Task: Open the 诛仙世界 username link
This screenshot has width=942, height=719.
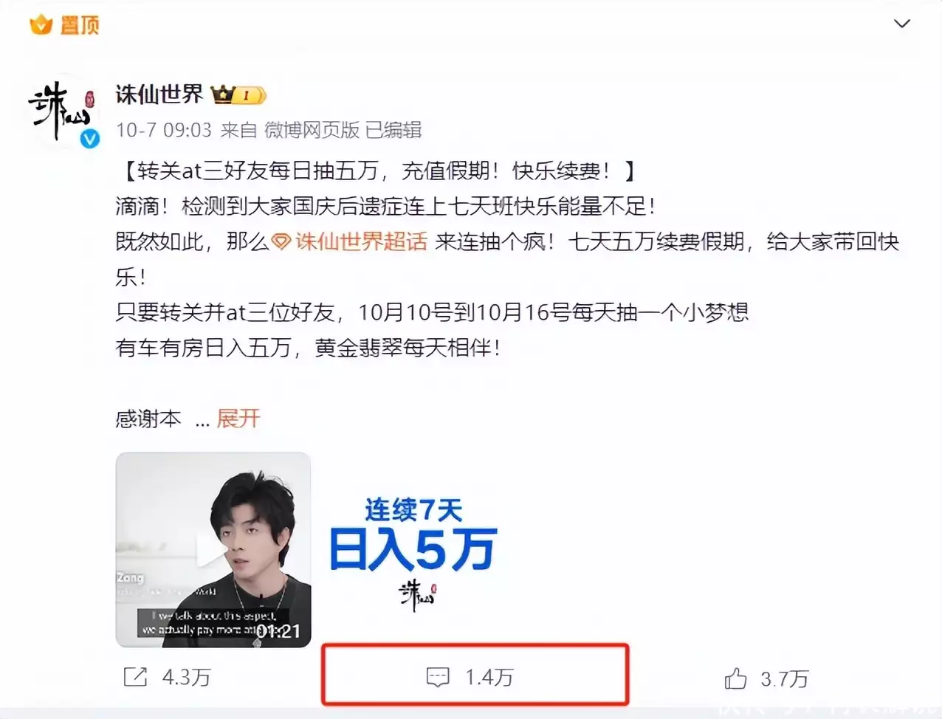Action: [x=159, y=94]
